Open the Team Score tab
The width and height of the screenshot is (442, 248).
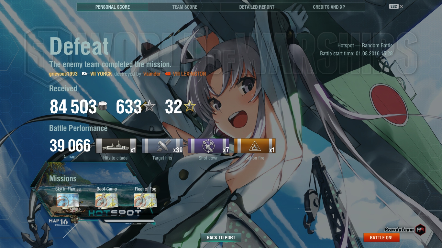[185, 7]
